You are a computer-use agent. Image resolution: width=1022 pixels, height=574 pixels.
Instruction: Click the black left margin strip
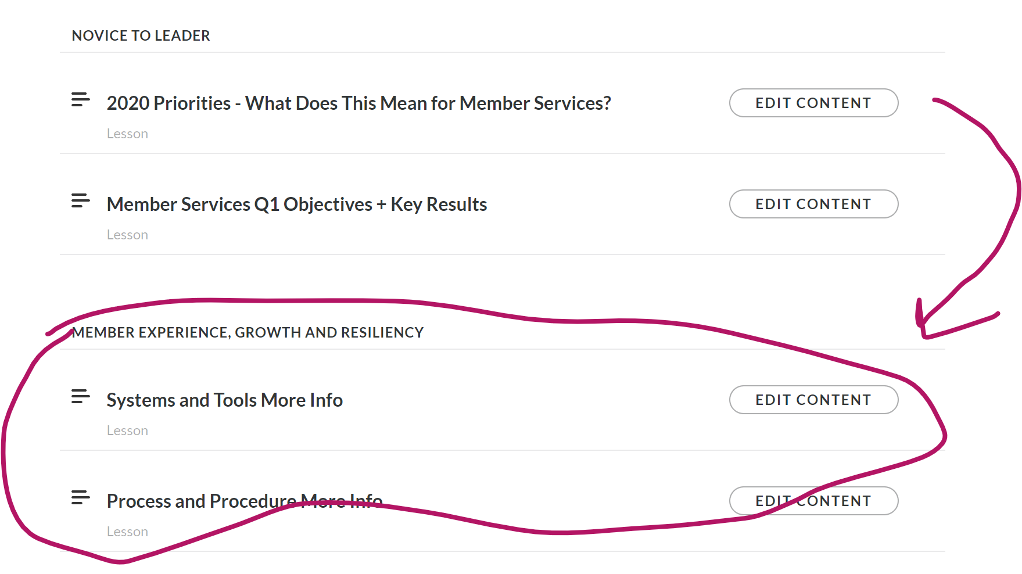pyautogui.click(x=23, y=174)
